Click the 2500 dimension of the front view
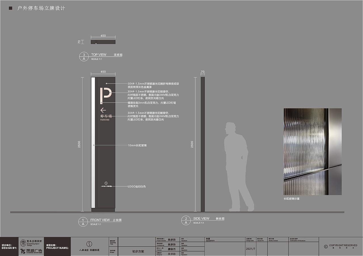363x256 pixels. pyautogui.click(x=79, y=144)
